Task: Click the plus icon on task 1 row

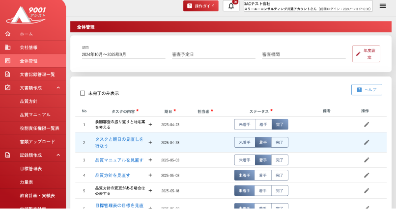Action: [x=150, y=125]
